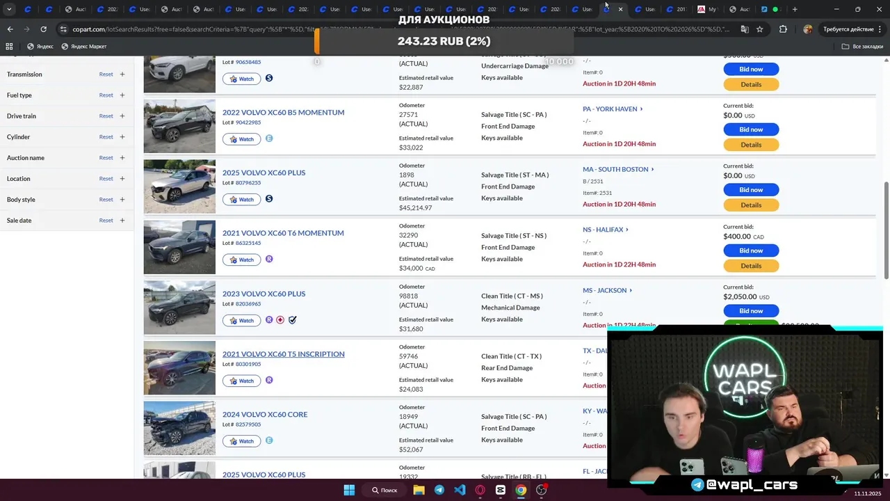Open Opera browser from the taskbar
The image size is (890, 501).
point(480,490)
